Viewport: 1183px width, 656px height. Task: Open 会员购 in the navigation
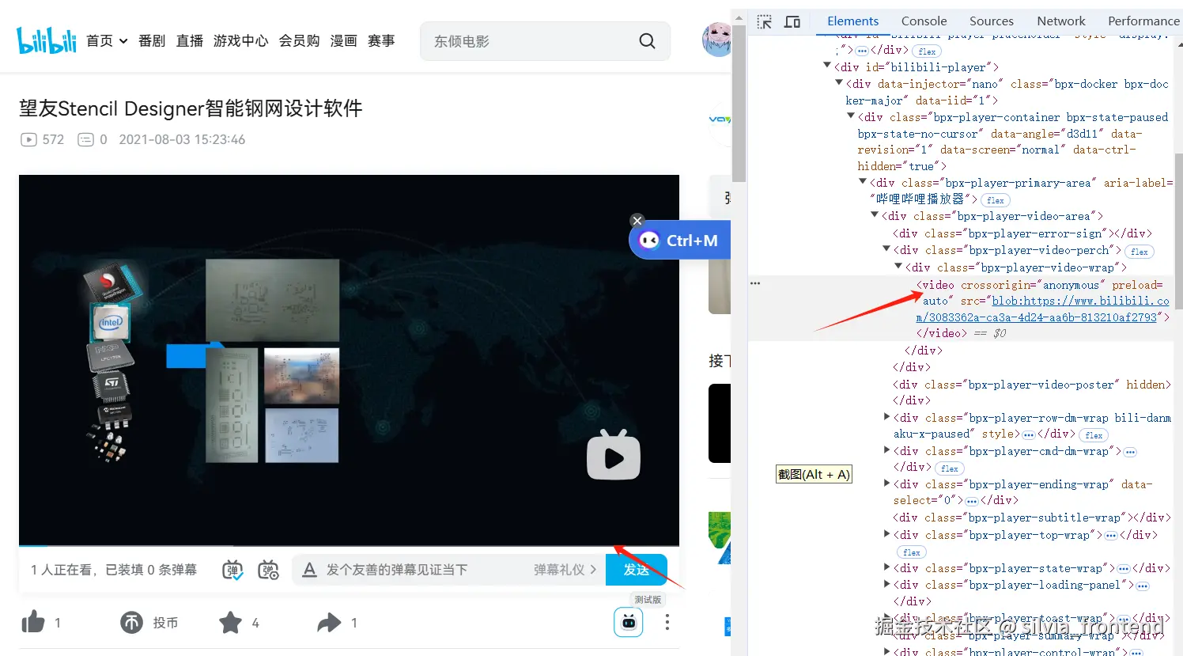coord(300,40)
